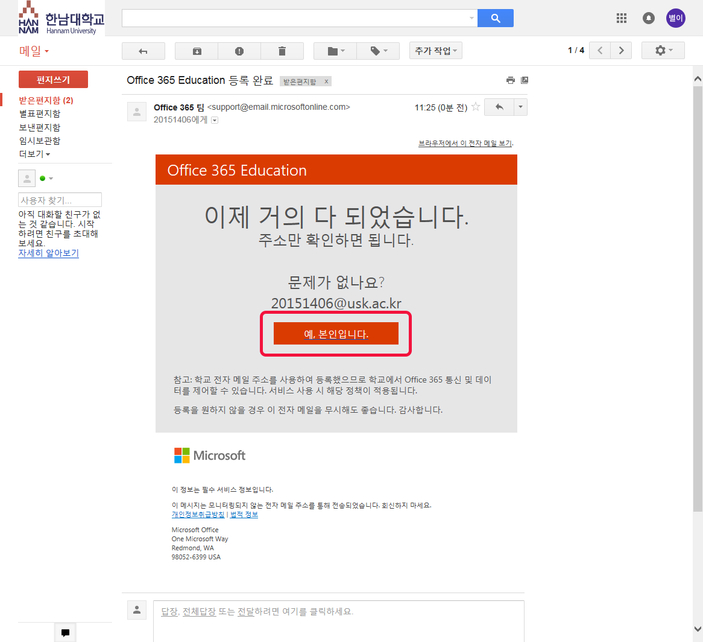
Task: Open the 보낸편지함 folder
Action: (x=40, y=127)
